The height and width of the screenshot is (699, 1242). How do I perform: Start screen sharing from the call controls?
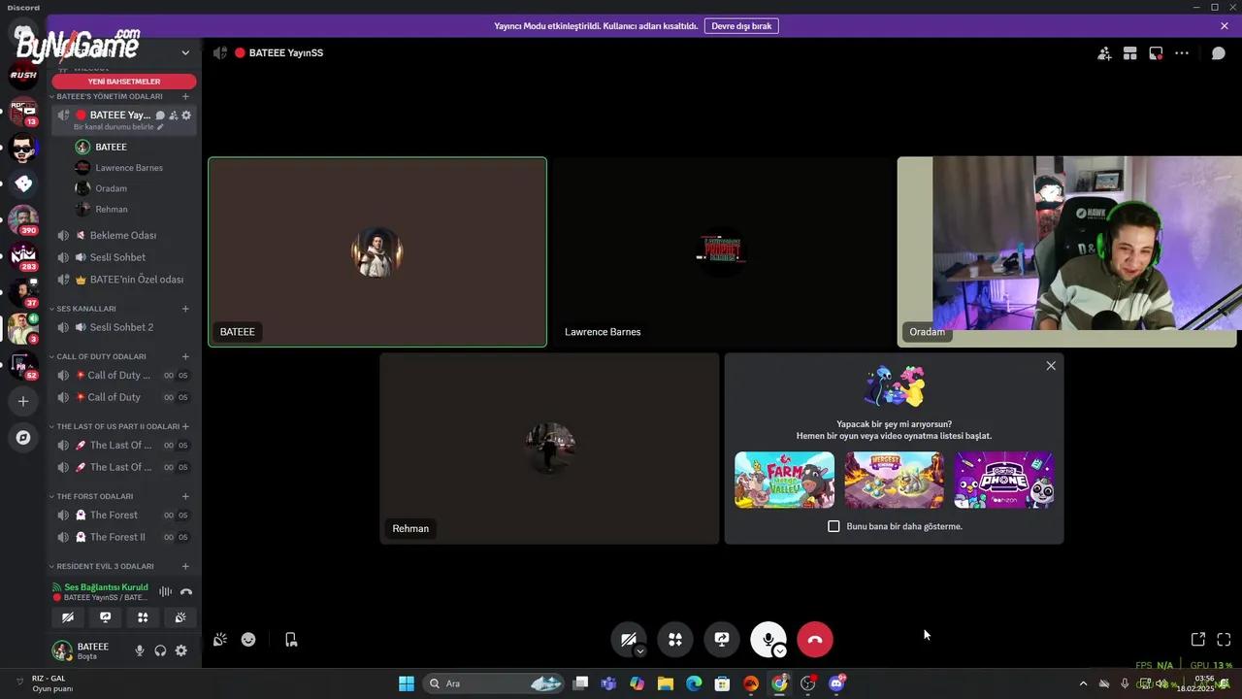[x=722, y=640]
